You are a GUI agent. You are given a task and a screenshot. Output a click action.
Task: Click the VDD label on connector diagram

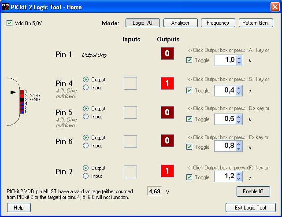click(x=35, y=96)
